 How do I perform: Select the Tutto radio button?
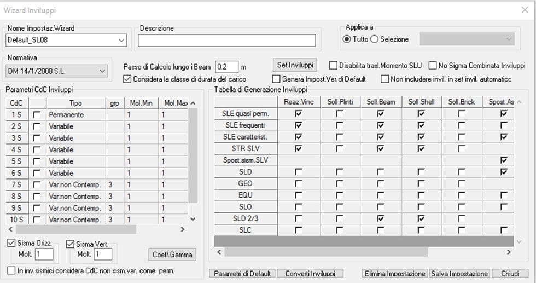point(347,39)
